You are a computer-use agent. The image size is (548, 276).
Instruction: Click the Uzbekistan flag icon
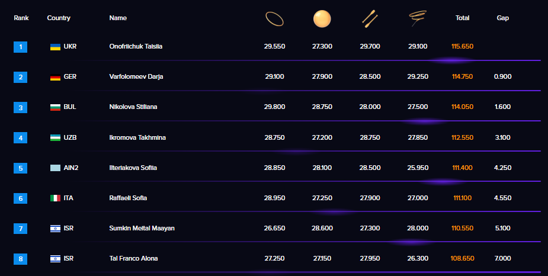(55, 137)
